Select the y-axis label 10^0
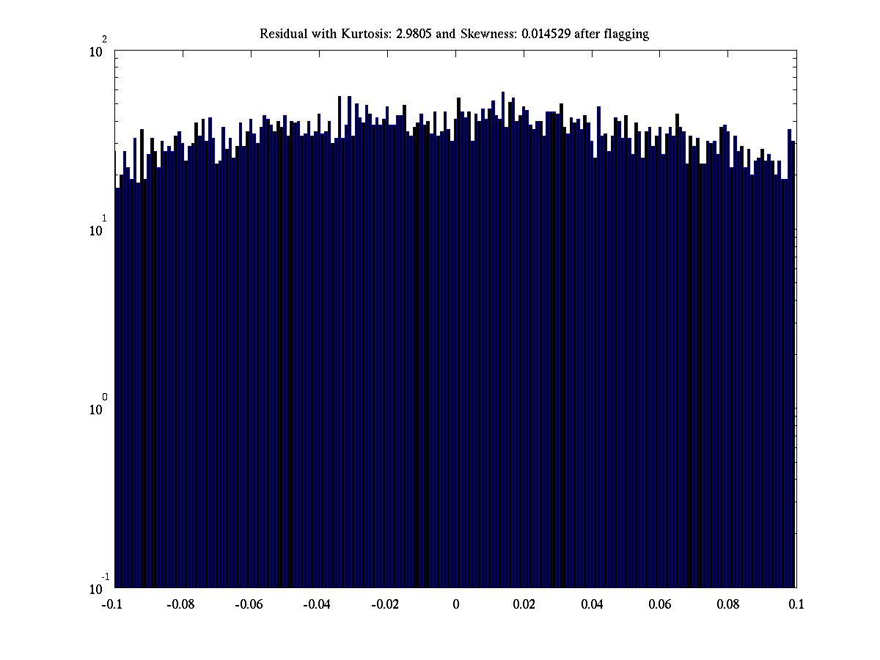This screenshot has width=880, height=660. 99,408
